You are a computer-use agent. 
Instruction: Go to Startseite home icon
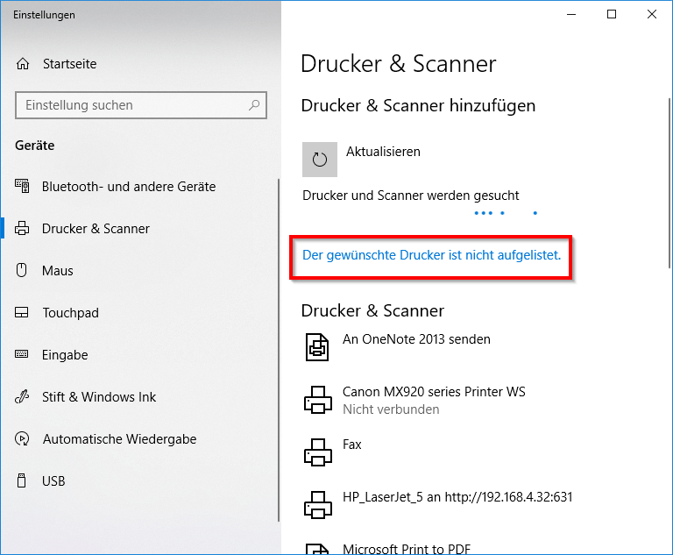point(23,64)
